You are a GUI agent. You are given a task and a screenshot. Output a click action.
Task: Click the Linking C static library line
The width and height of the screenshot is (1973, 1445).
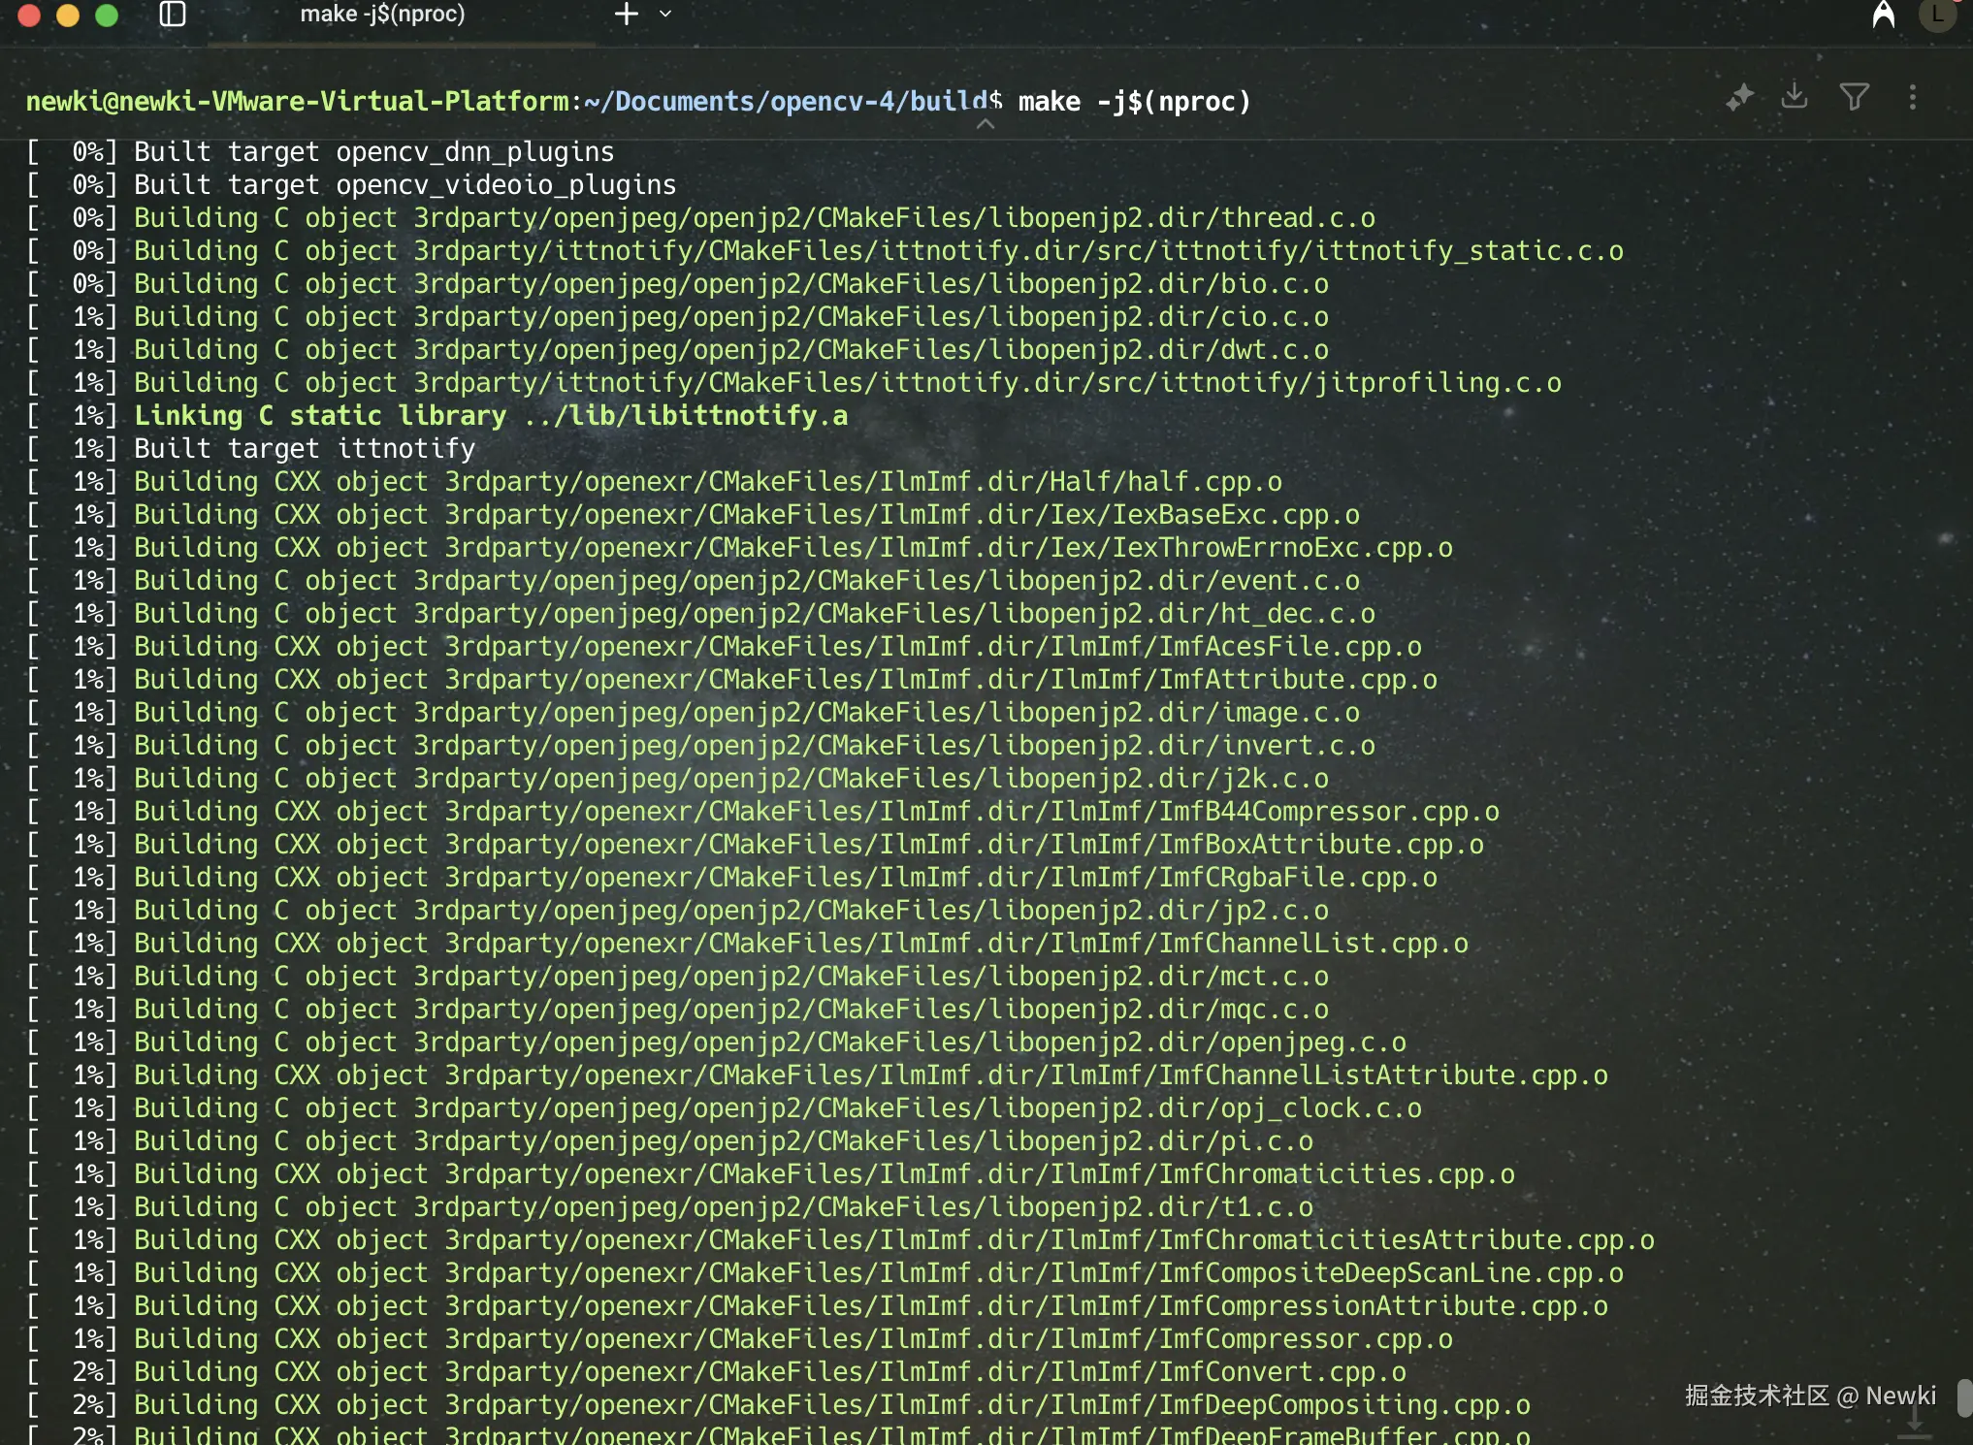click(491, 416)
